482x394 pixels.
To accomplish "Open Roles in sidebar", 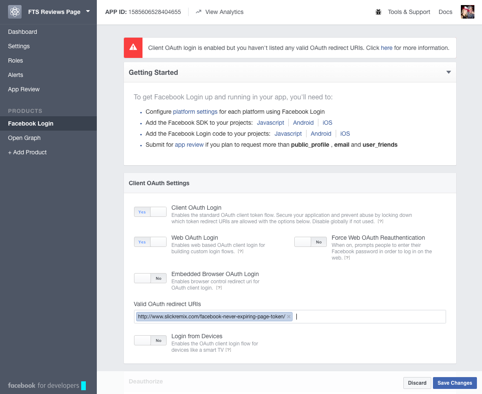I will 15,60.
